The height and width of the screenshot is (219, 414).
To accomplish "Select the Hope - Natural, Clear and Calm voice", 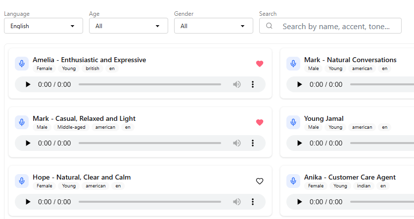I will (82, 177).
